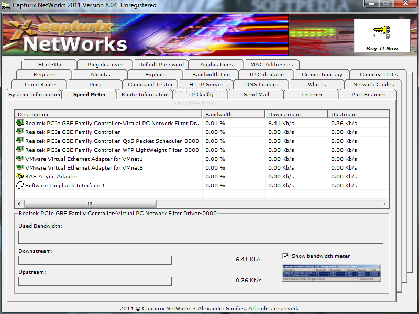Click the horizontal scrollbar thumb
This screenshot has width=419, height=314.
[x=90, y=204]
